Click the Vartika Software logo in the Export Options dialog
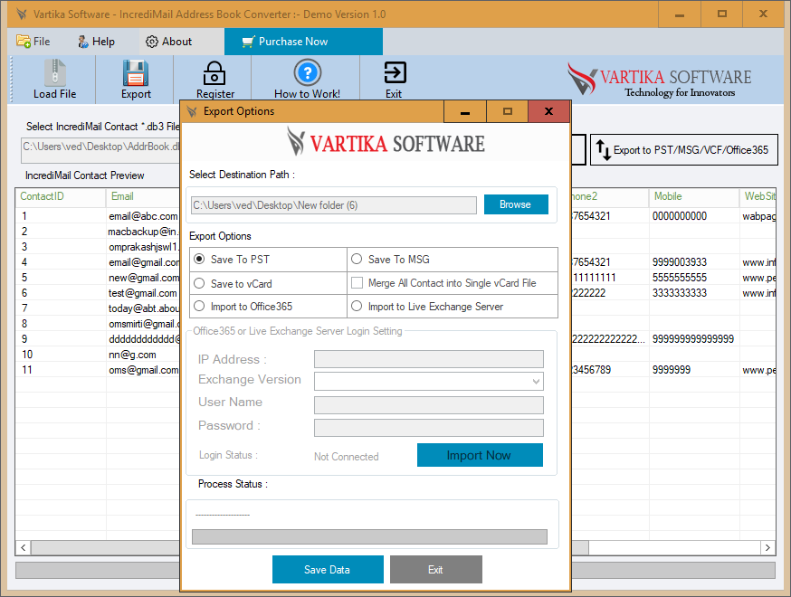This screenshot has height=597, width=791. (x=386, y=142)
